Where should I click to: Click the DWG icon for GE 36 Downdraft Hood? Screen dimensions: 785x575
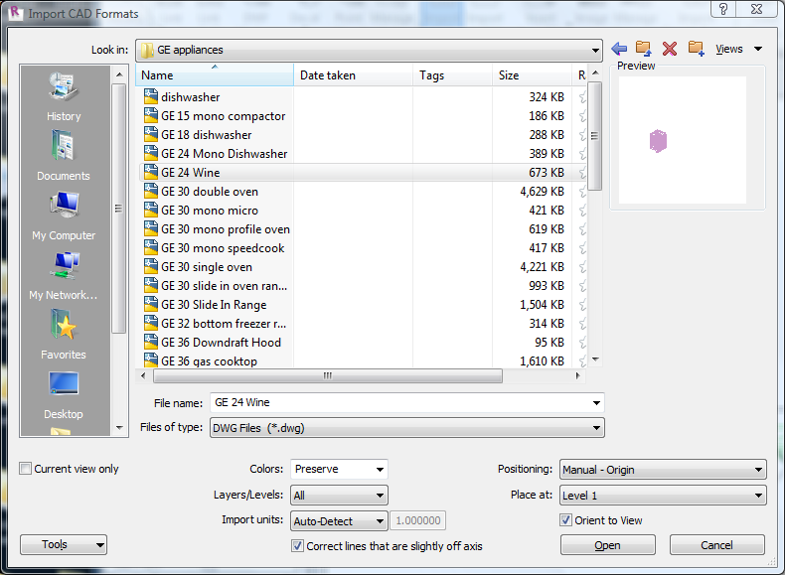click(151, 342)
